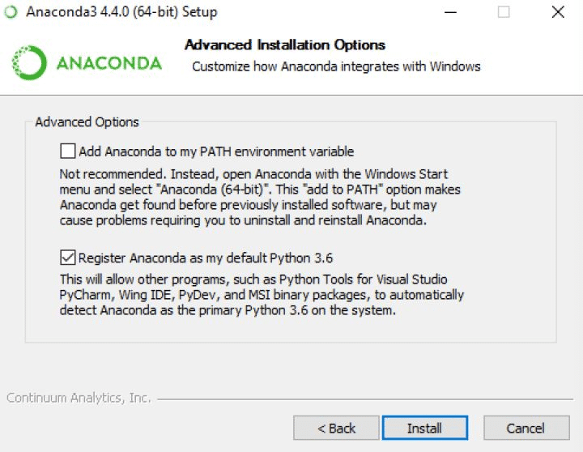The height and width of the screenshot is (452, 583).
Task: Click the ANACONDA wordmark in the header
Action: click(x=109, y=63)
